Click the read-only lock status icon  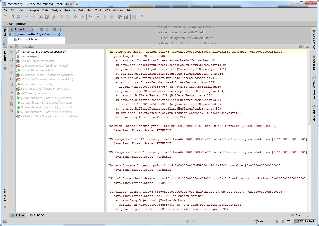coord(277,221)
